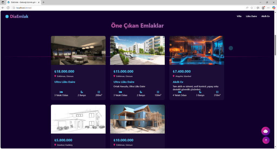Open the browser settings and more menu

pos(268,8)
